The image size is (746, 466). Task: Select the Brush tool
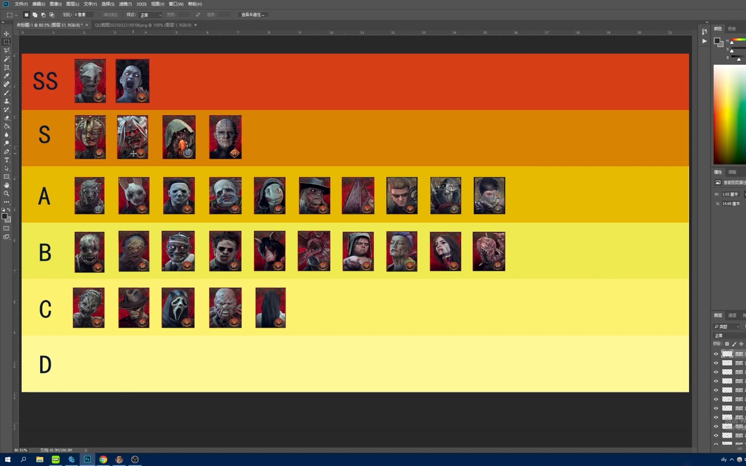6,93
